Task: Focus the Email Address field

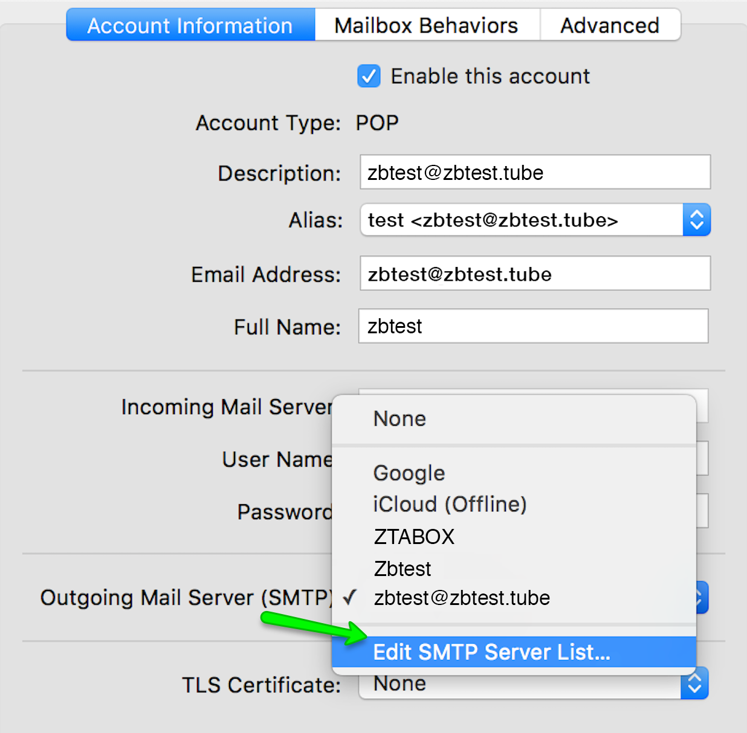Action: click(x=534, y=274)
